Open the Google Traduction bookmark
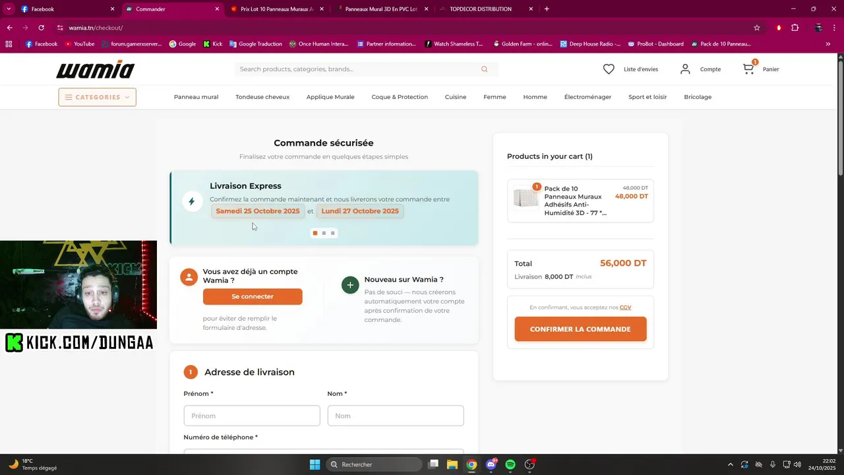Screen dimensions: 844x475 pos(255,44)
